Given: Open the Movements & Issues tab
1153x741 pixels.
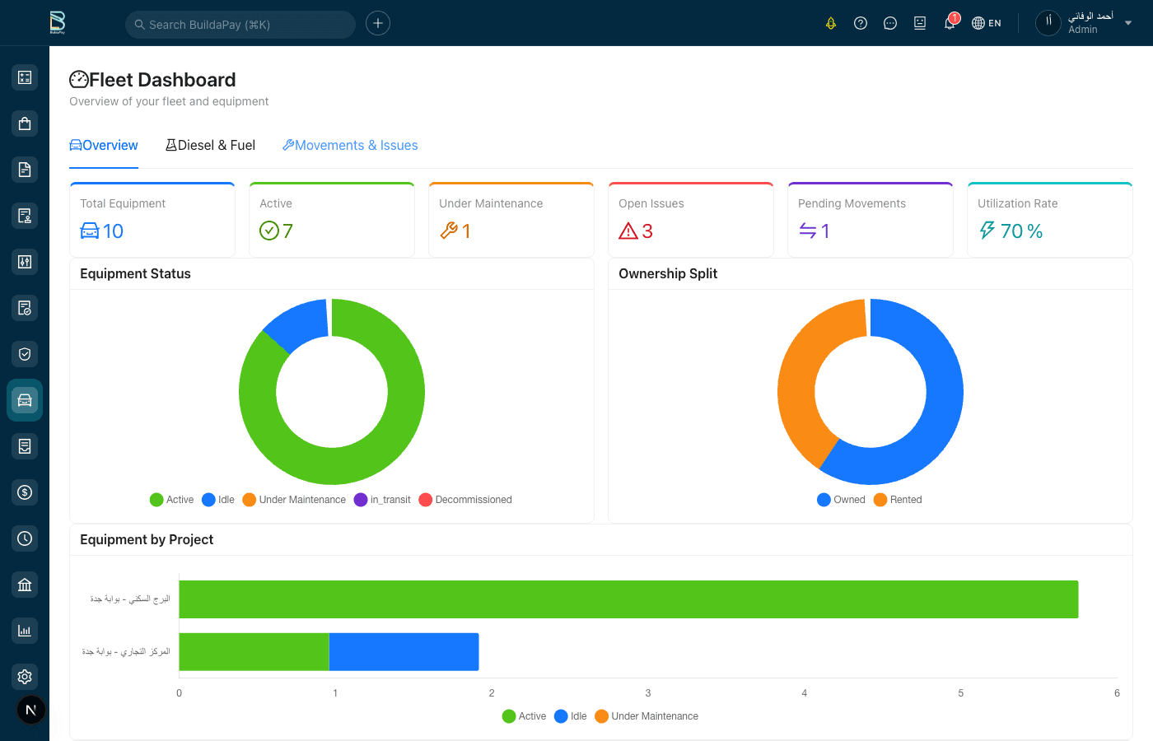Looking at the screenshot, I should (349, 145).
